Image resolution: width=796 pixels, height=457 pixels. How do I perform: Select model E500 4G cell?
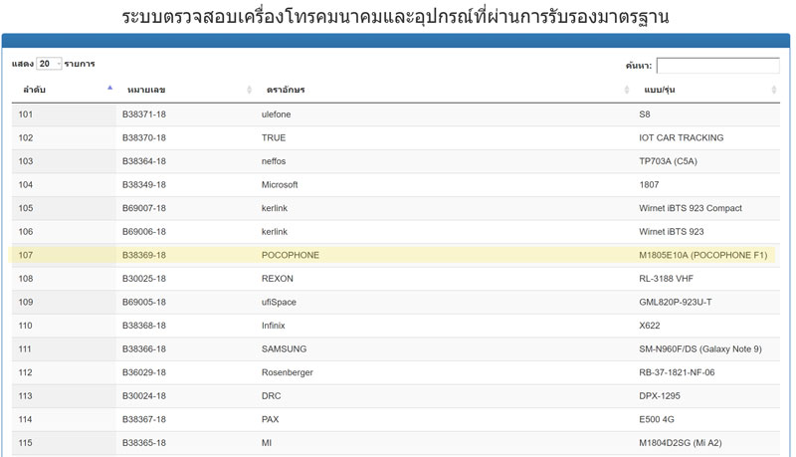(657, 419)
